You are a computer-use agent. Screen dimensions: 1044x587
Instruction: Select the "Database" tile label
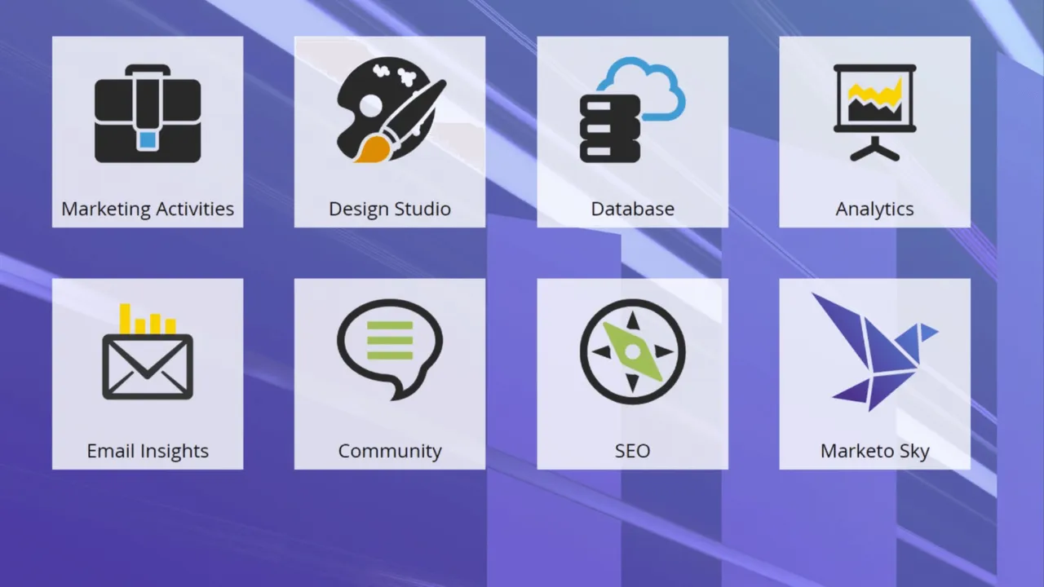(x=632, y=209)
